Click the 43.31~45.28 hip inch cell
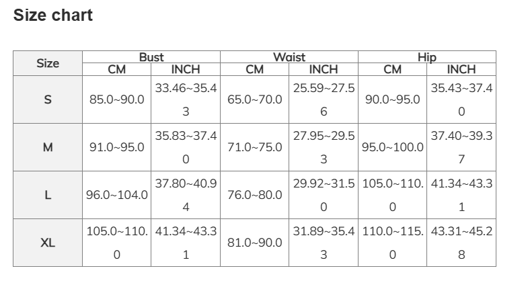 click(461, 243)
